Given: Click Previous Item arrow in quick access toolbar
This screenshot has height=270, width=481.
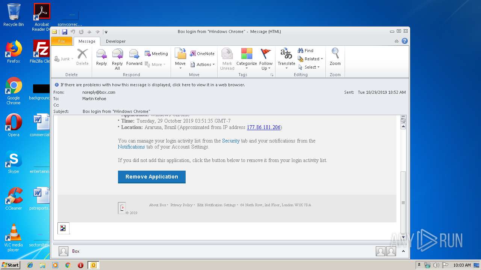Looking at the screenshot, I should 89,32.
